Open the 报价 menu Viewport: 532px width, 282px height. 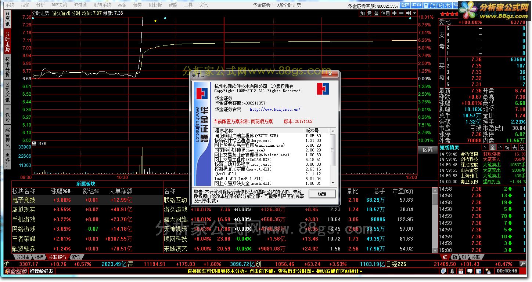click(x=25, y=5)
